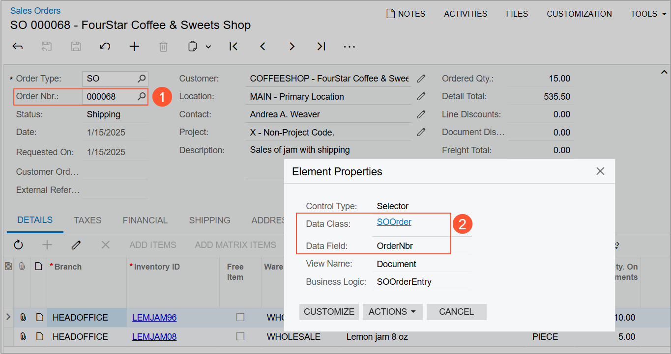
Task: Open the SHIPPING tab
Action: (209, 220)
